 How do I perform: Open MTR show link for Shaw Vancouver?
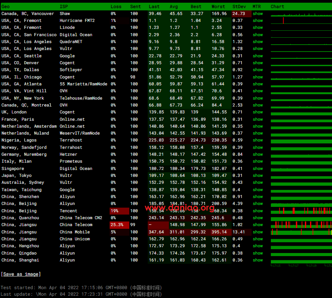(258, 13)
